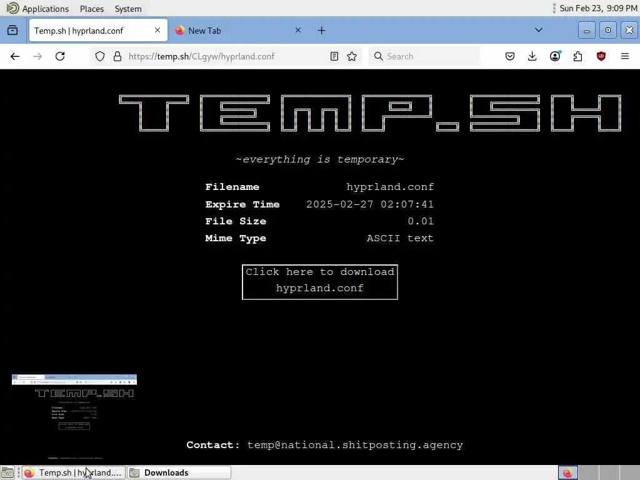Open Firefox View icon in tab bar
The height and width of the screenshot is (480, 640).
coord(12,30)
